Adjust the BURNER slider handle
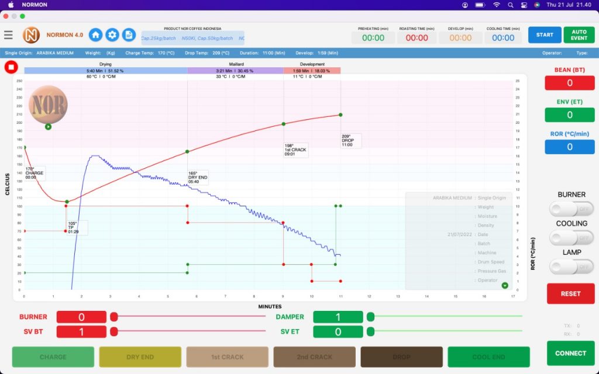599x374 pixels. click(x=114, y=316)
